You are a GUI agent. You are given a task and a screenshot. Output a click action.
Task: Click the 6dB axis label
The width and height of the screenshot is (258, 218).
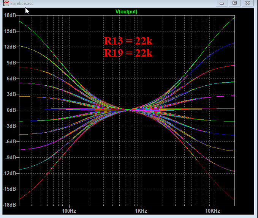(x=11, y=78)
